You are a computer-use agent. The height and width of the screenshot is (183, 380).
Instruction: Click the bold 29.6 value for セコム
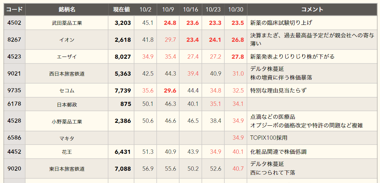pos(170,91)
